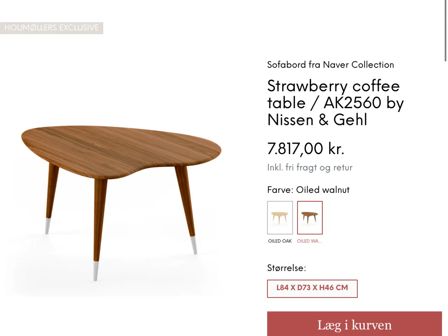448x336 pixels.
Task: Open the Naver Collection link in the subtitle
Action: click(358, 65)
